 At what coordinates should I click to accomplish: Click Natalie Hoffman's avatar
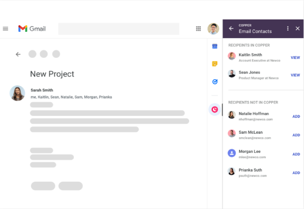click(x=232, y=115)
